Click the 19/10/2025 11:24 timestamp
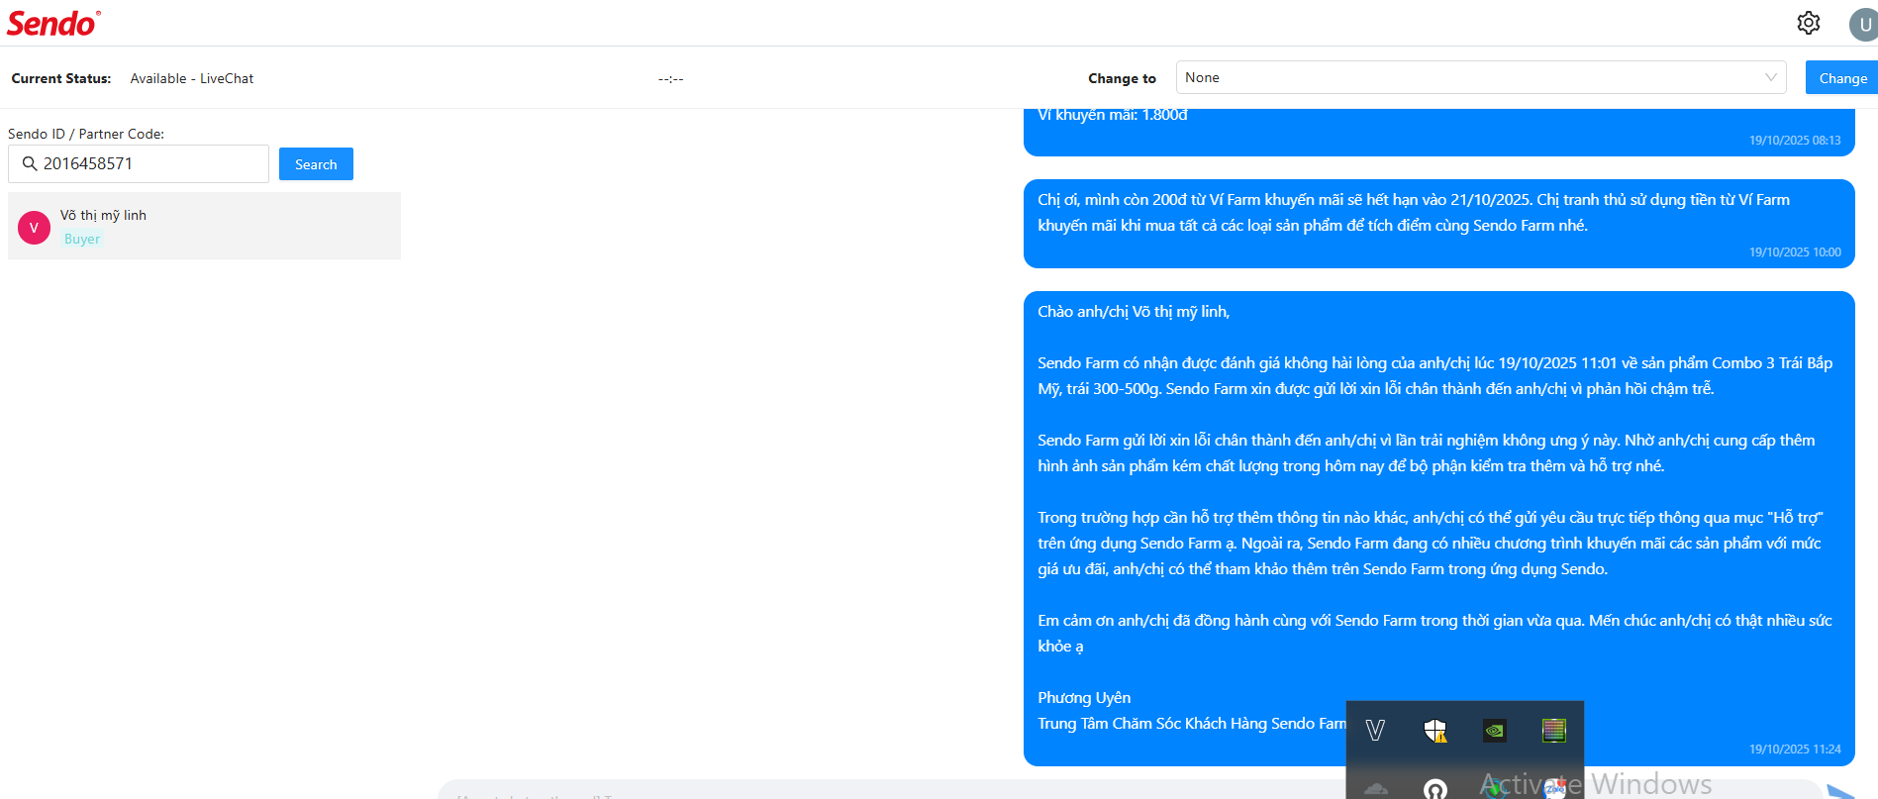This screenshot has width=1878, height=799. pos(1795,749)
